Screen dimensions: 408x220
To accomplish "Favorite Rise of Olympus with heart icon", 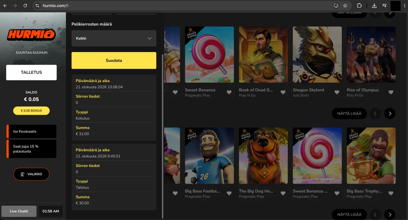I will tap(391, 92).
